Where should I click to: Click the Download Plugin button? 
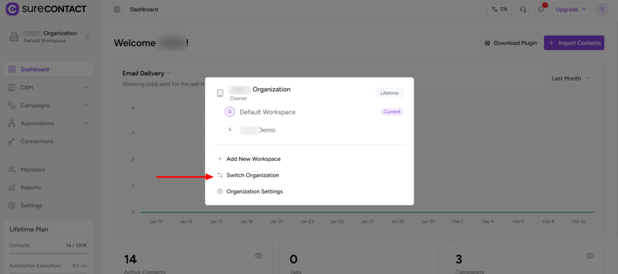(511, 43)
